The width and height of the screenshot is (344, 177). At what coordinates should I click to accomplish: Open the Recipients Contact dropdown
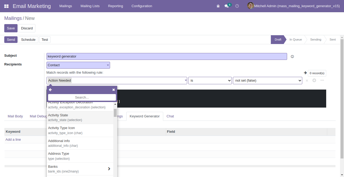click(78, 65)
